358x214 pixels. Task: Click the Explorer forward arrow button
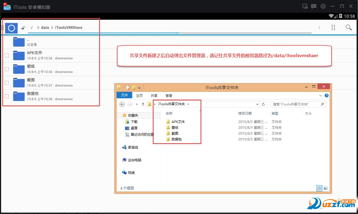click(130, 104)
